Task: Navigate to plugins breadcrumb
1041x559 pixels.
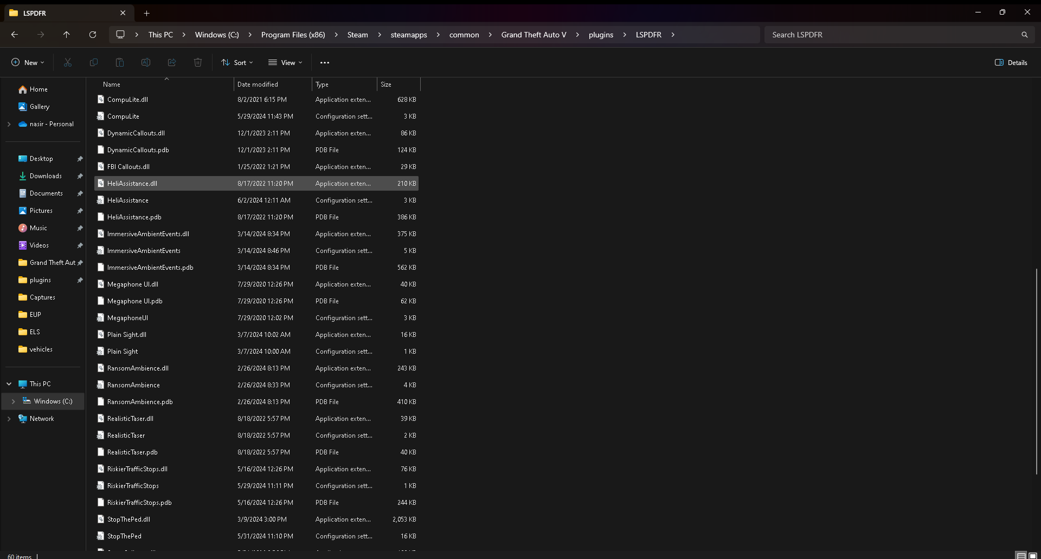Action: [601, 35]
